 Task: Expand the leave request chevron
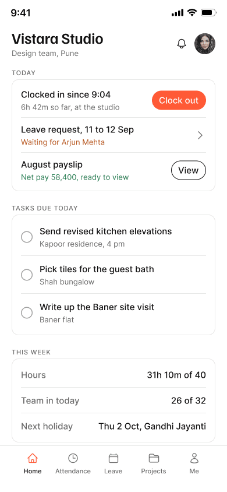(x=200, y=135)
